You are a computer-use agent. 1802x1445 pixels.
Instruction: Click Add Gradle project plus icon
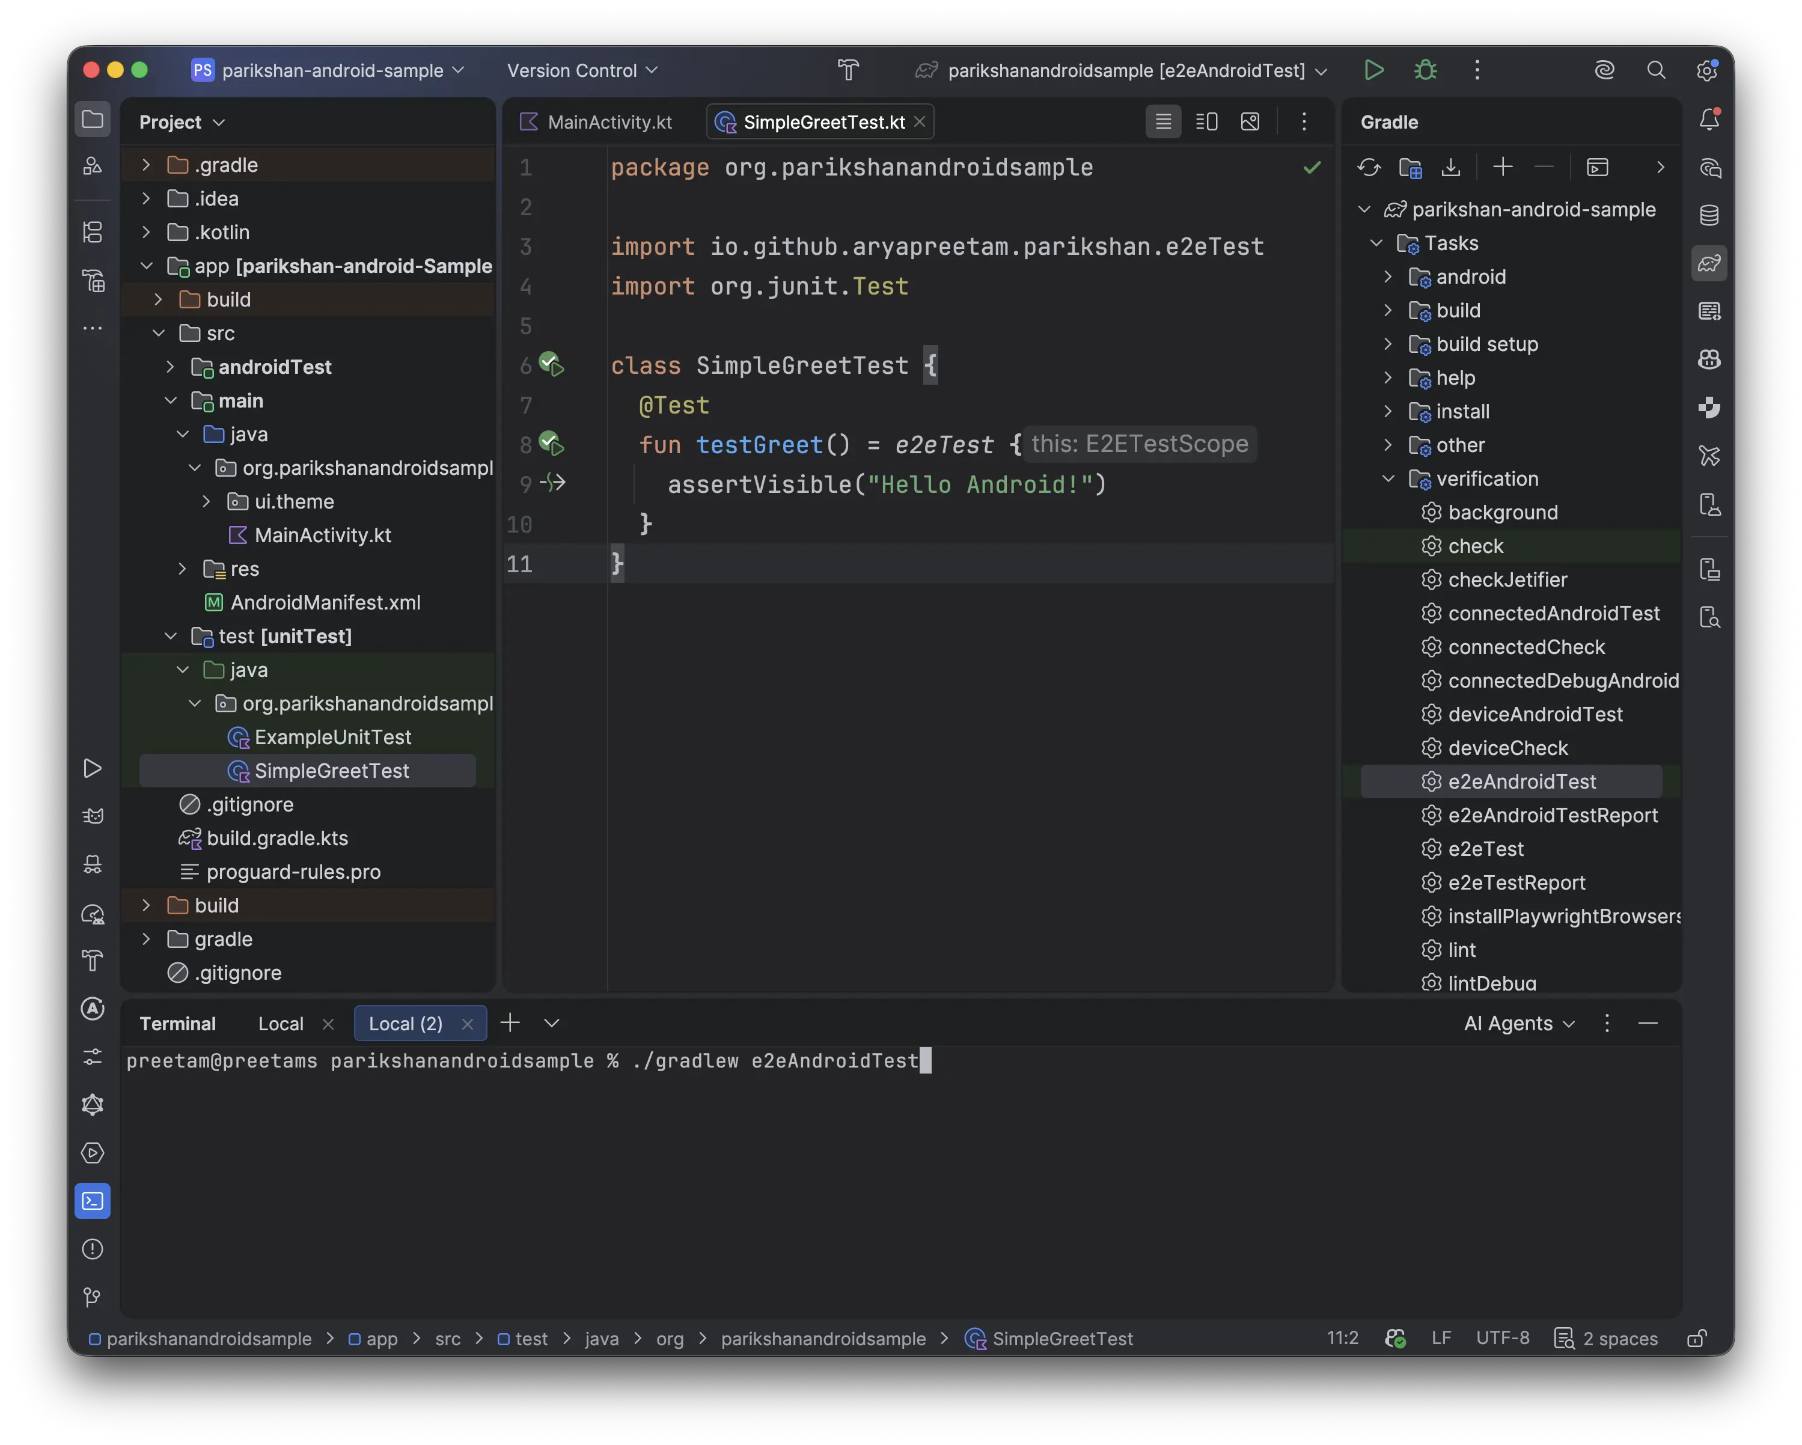[x=1503, y=167]
